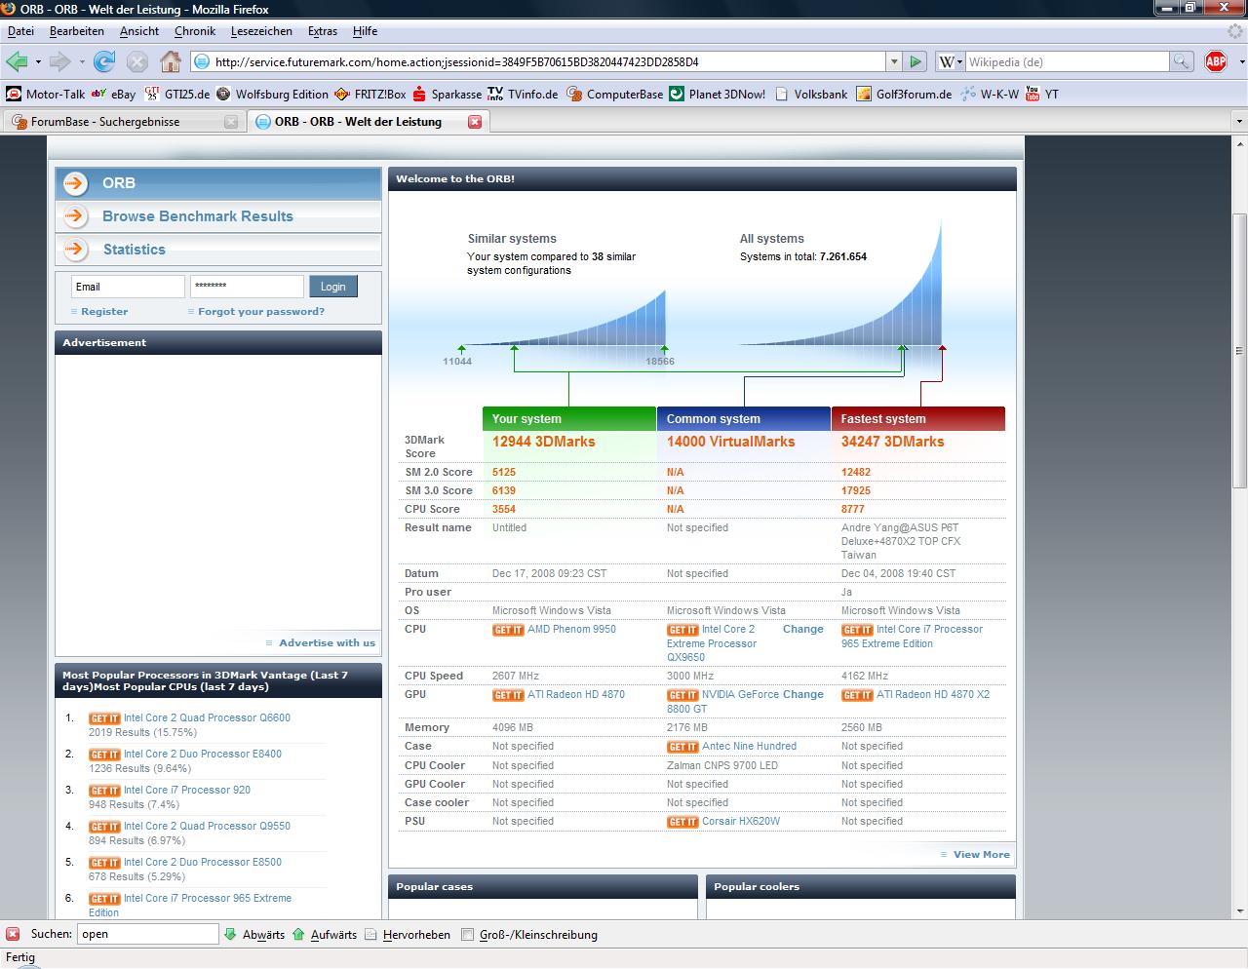Click the Adblock Plus ABP icon
This screenshot has width=1248, height=969.
click(1216, 61)
